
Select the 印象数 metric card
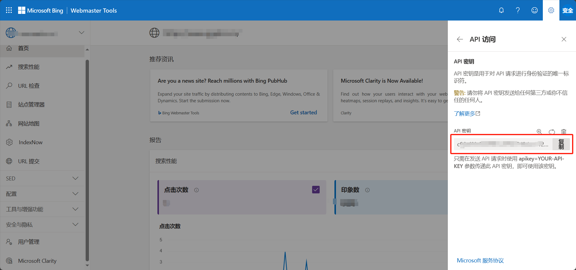coord(391,197)
